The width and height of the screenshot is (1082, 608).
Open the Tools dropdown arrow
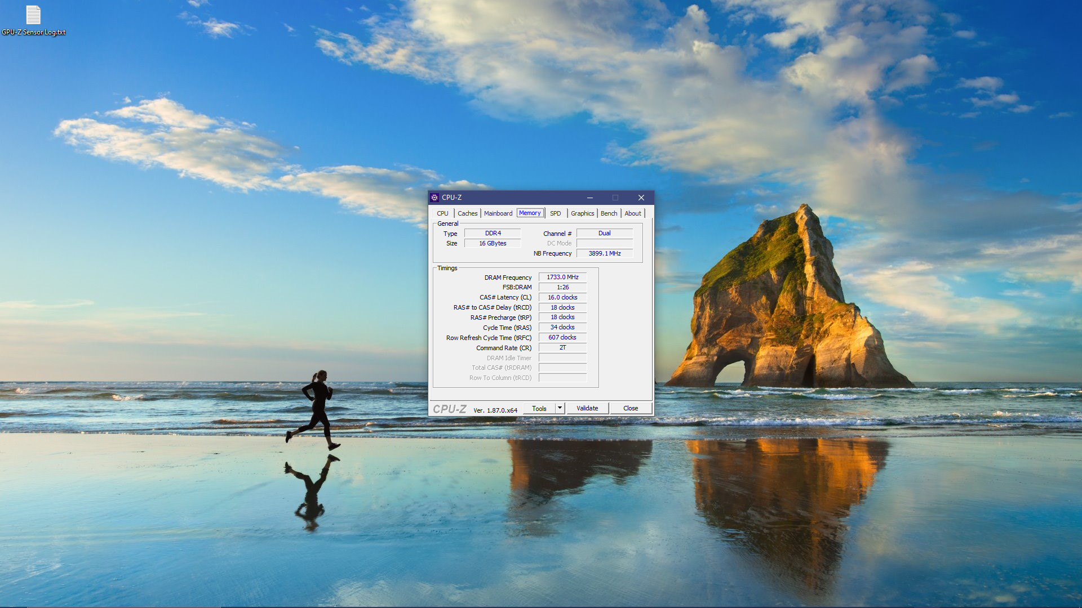click(560, 408)
